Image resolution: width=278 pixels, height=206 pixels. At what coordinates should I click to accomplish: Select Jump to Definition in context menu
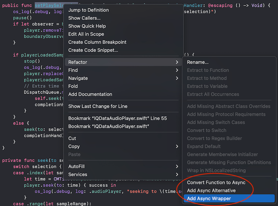click(x=88, y=10)
